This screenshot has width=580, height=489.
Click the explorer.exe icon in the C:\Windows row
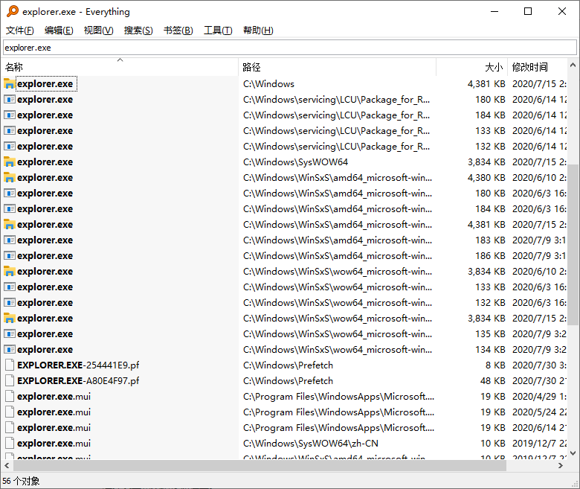click(x=9, y=84)
